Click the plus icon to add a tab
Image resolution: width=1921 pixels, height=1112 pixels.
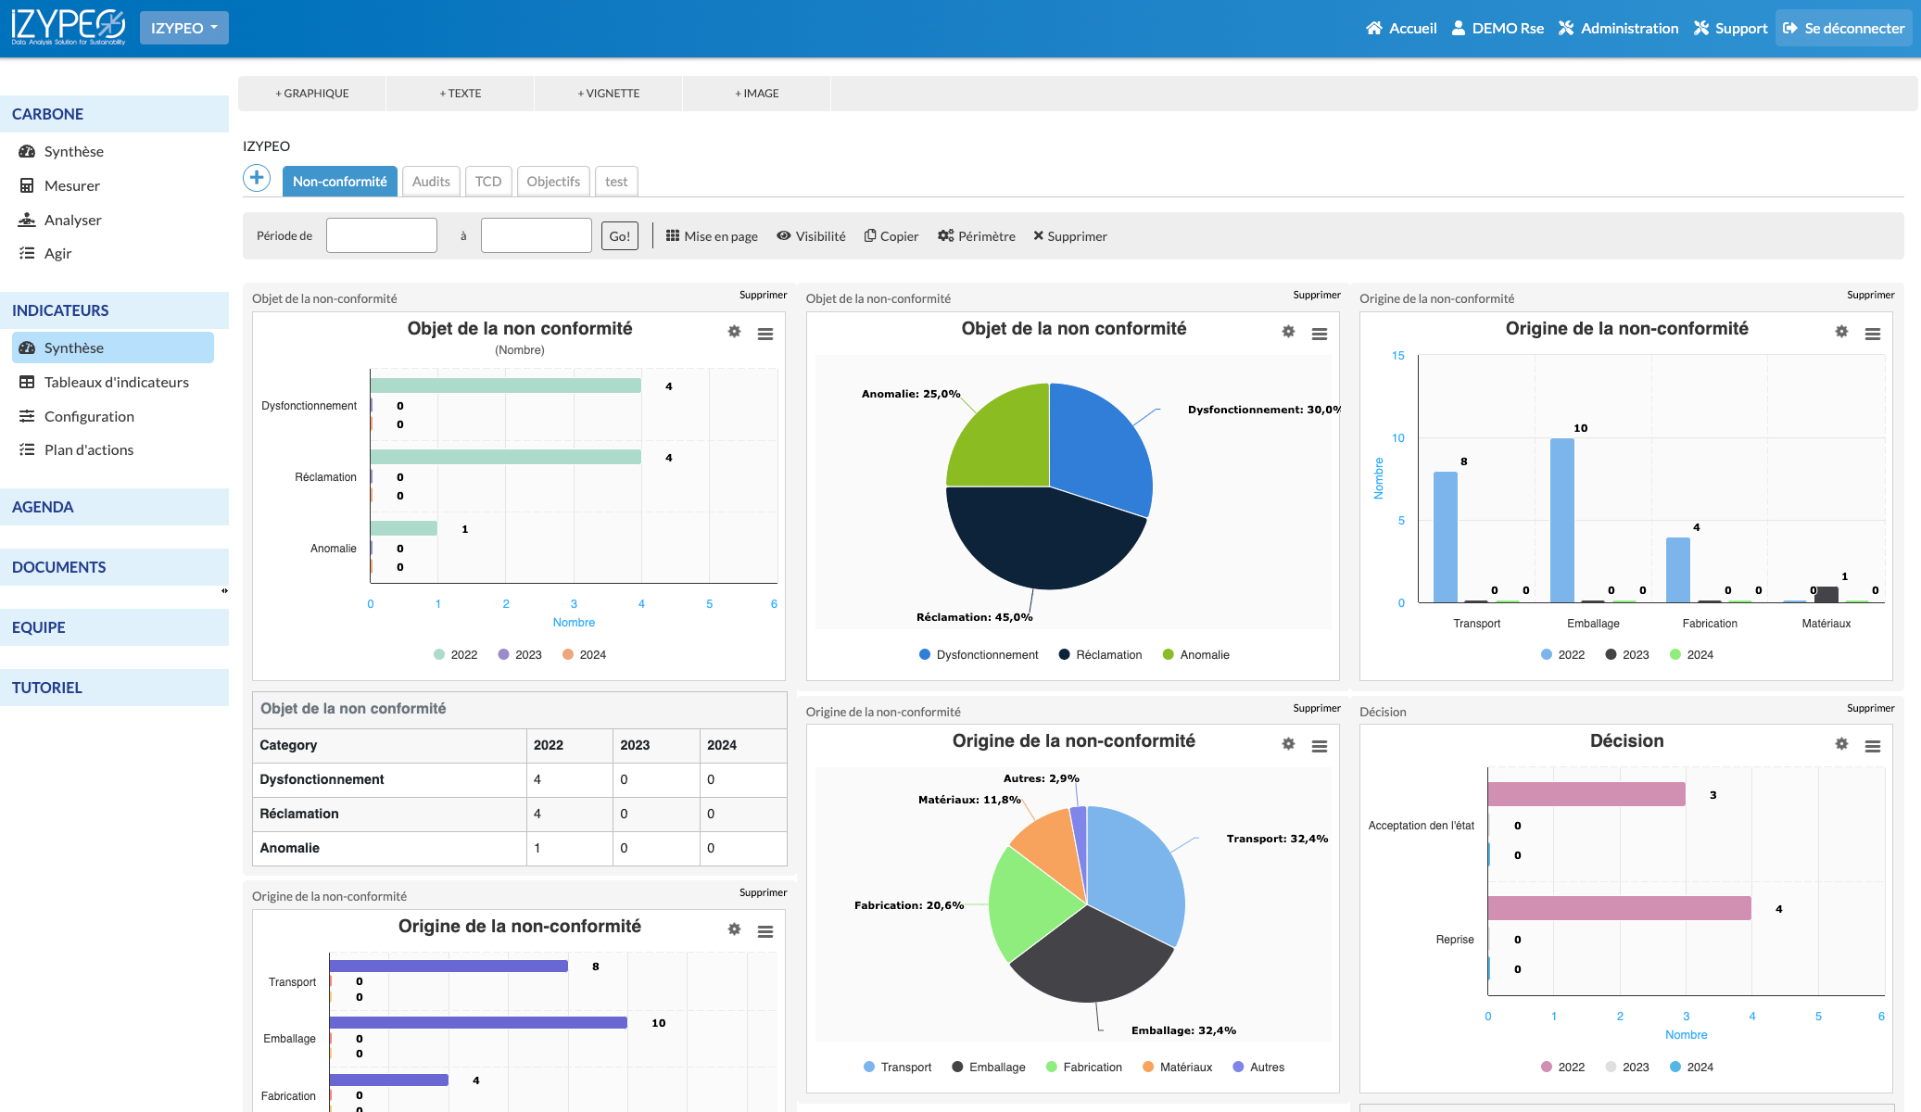(257, 178)
